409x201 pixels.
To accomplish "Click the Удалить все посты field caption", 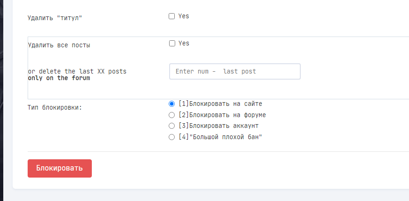I will 59,45.
